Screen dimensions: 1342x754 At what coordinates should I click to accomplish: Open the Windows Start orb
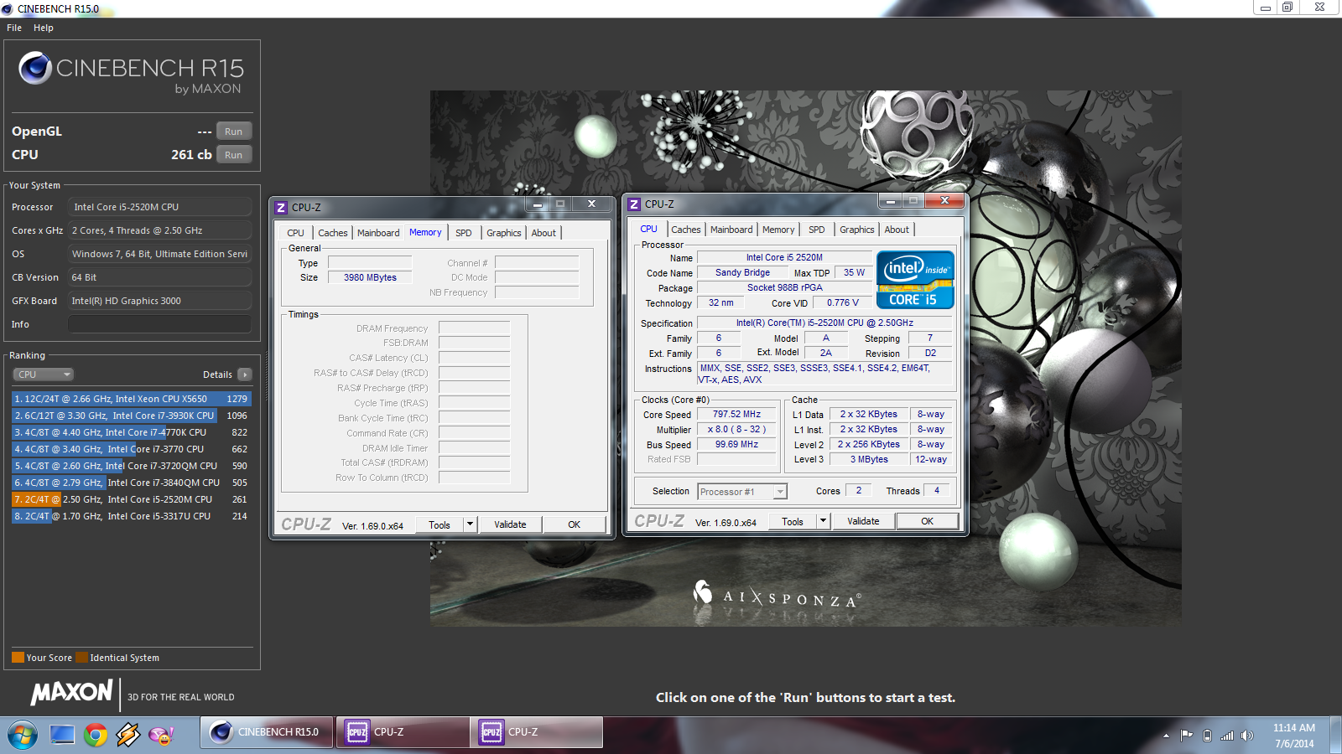click(23, 736)
